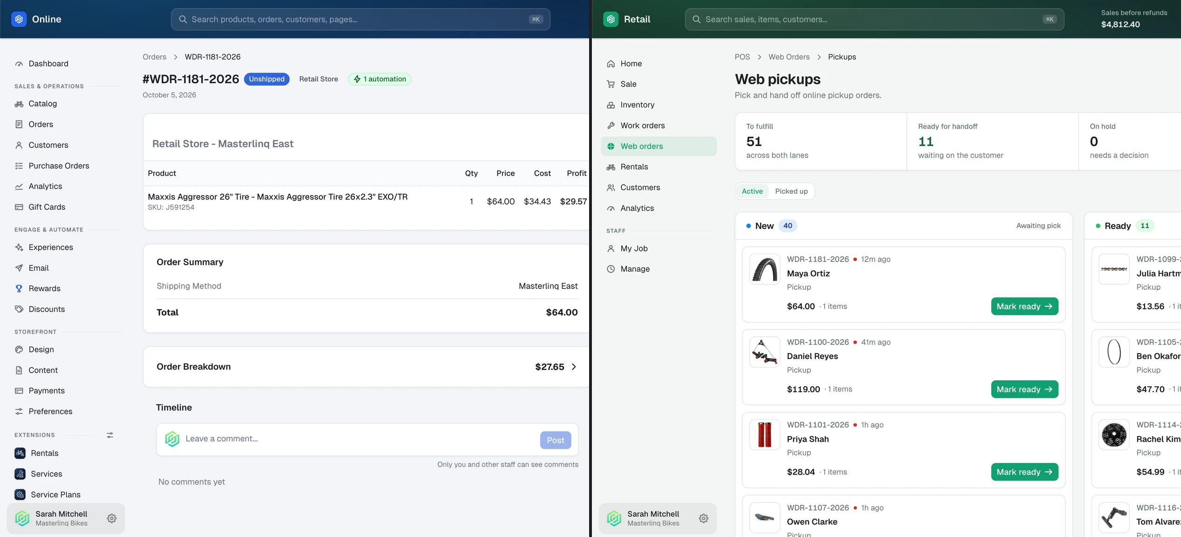Screen dimensions: 1181x537
Task: Open Inventory boxes icon in Retail sidebar
Action: click(611, 105)
